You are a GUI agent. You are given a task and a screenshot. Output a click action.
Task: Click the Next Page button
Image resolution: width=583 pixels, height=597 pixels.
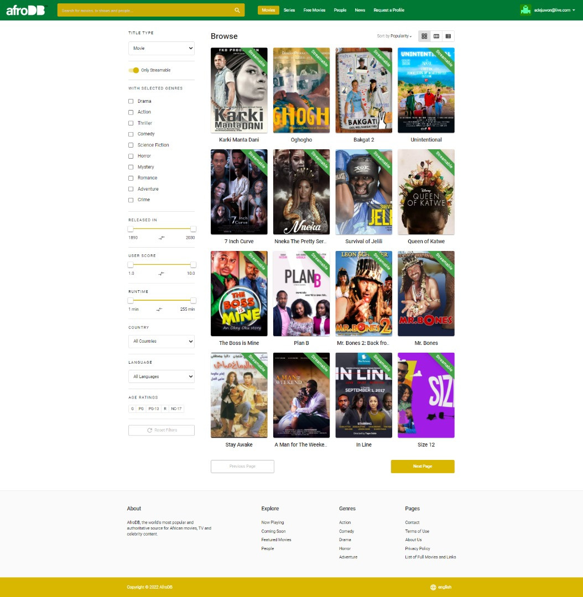(x=423, y=466)
